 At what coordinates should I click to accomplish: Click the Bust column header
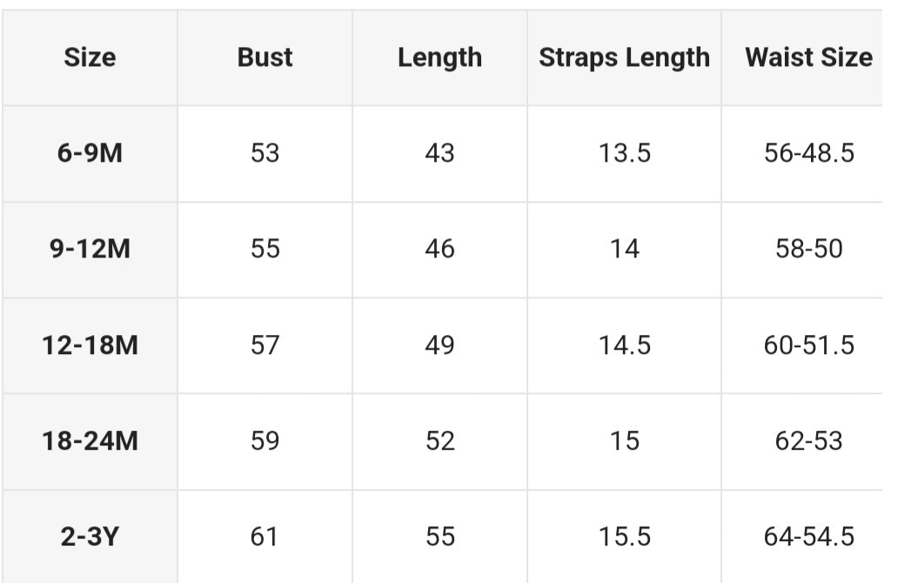(x=265, y=57)
